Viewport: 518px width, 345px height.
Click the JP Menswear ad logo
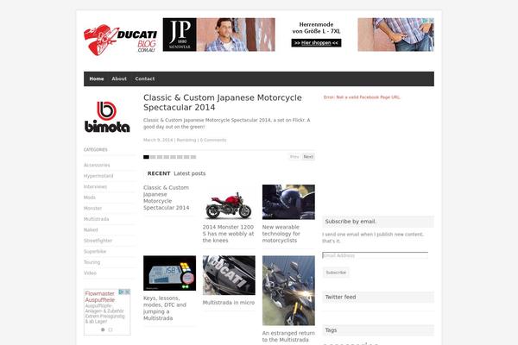point(180,34)
